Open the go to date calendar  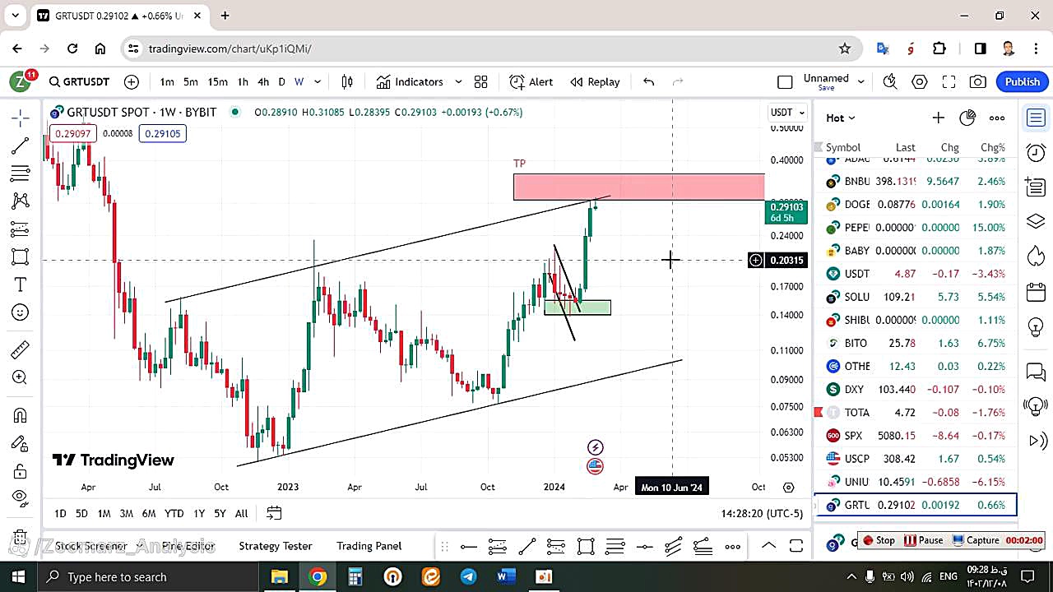274,513
